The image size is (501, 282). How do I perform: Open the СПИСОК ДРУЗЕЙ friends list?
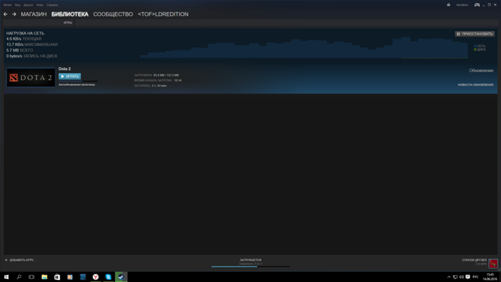point(474,260)
